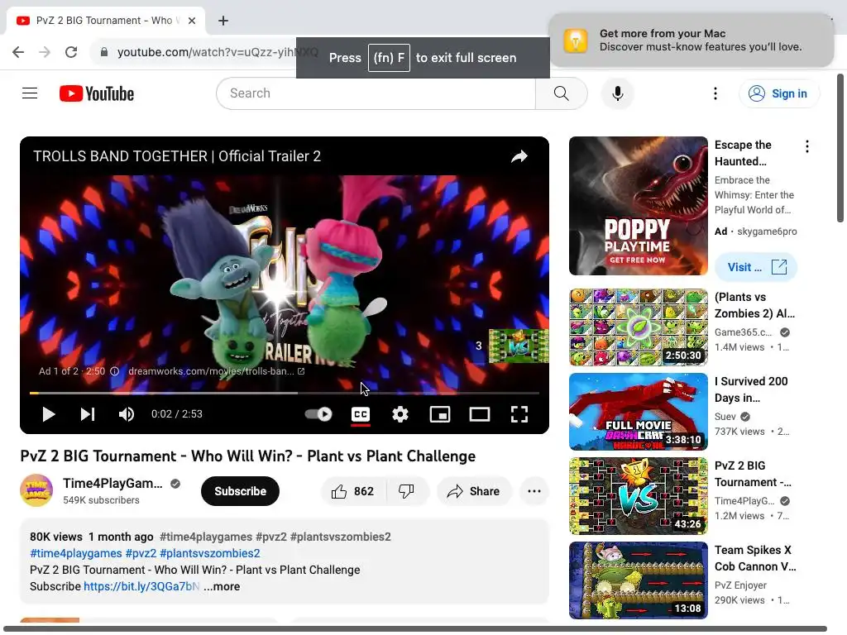Open I Survived 200 Days video
Screen dimensions: 847x635
click(x=638, y=412)
